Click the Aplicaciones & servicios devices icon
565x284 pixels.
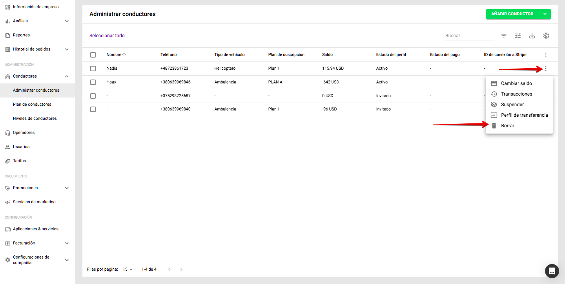point(7,229)
